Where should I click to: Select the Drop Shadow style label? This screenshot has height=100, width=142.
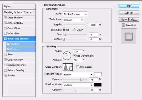pyautogui.click(x=15, y=18)
